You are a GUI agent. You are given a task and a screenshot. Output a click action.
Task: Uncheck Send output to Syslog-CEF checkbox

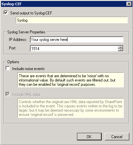tap(6, 13)
